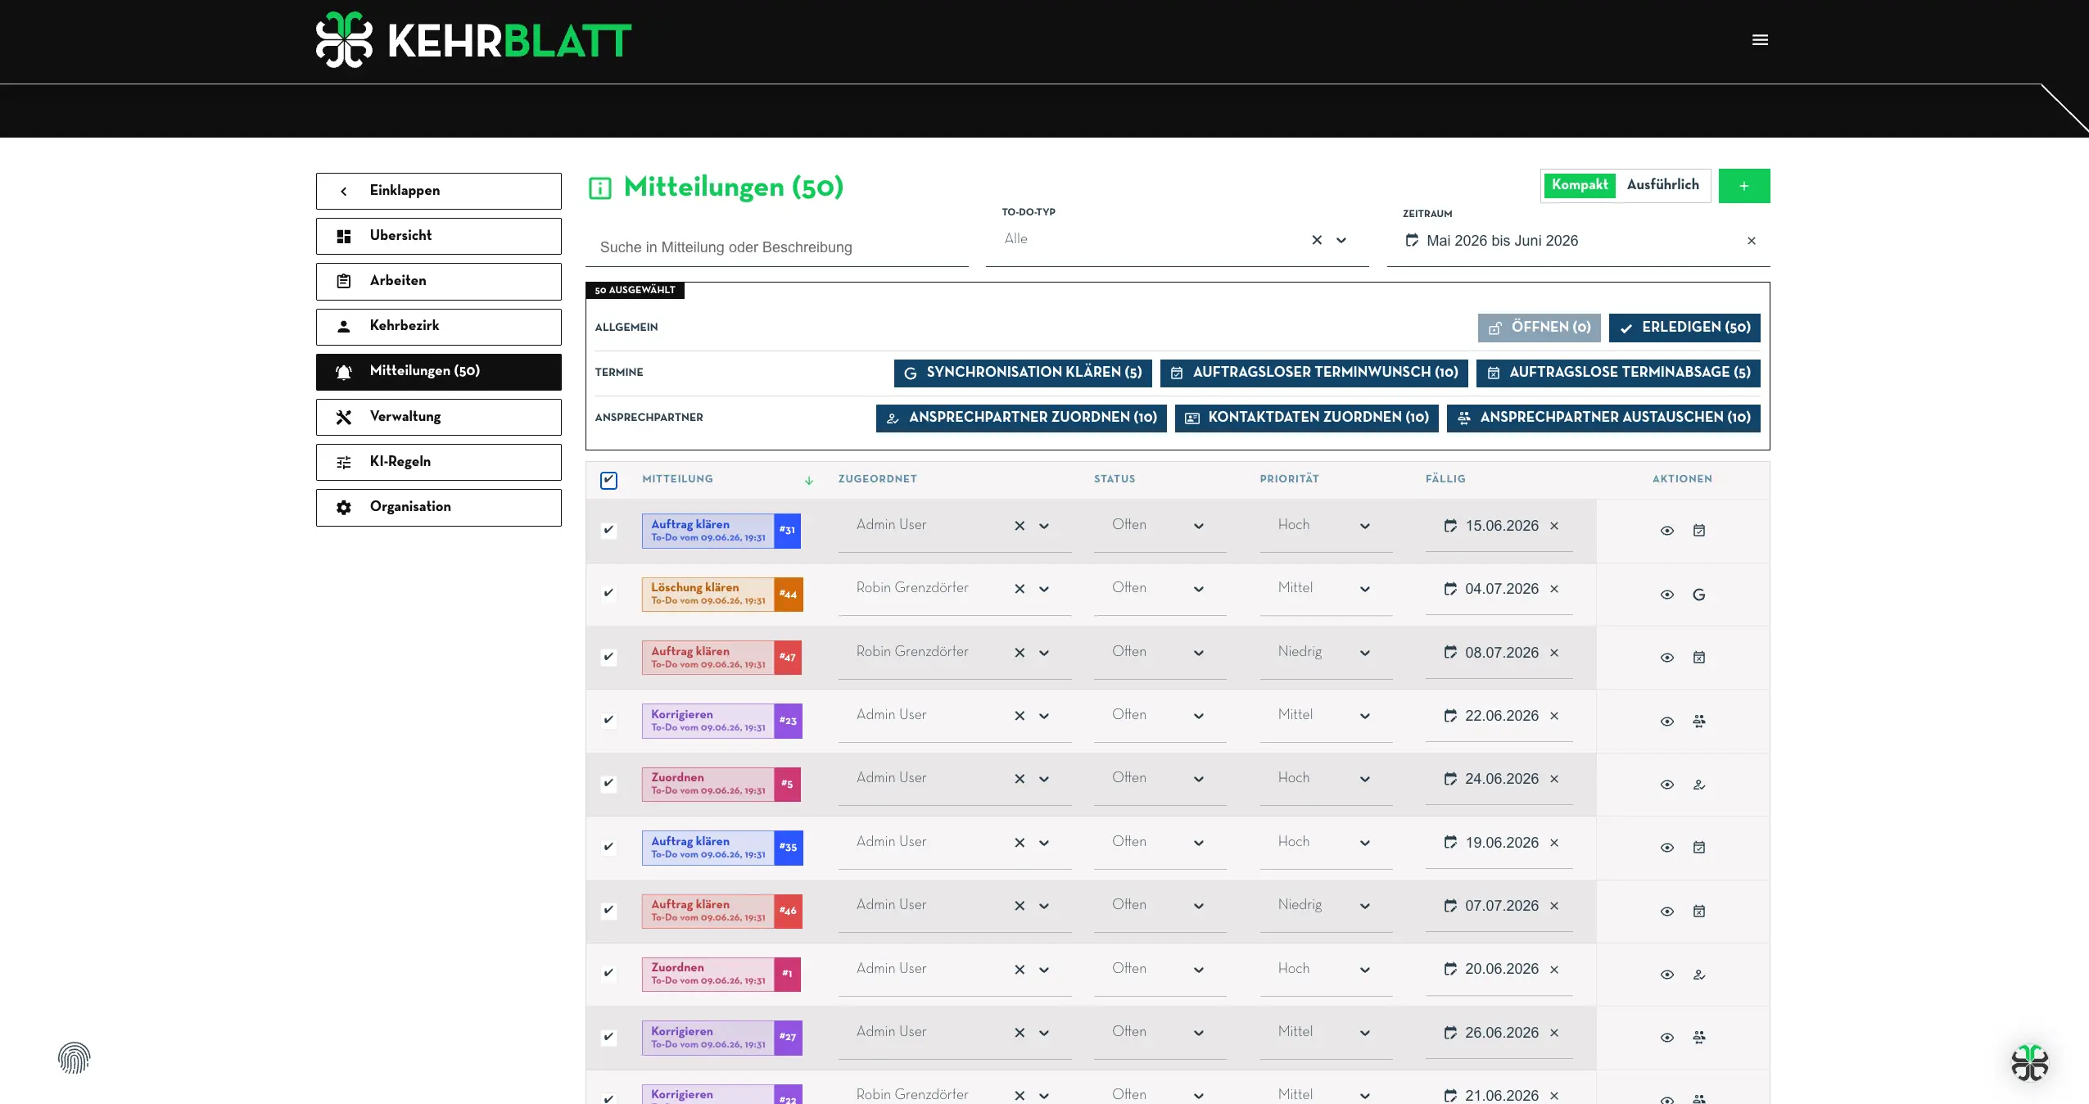The width and height of the screenshot is (2089, 1104).
Task: Uncheck the Auftrag klären #47 row checkbox
Action: click(608, 657)
